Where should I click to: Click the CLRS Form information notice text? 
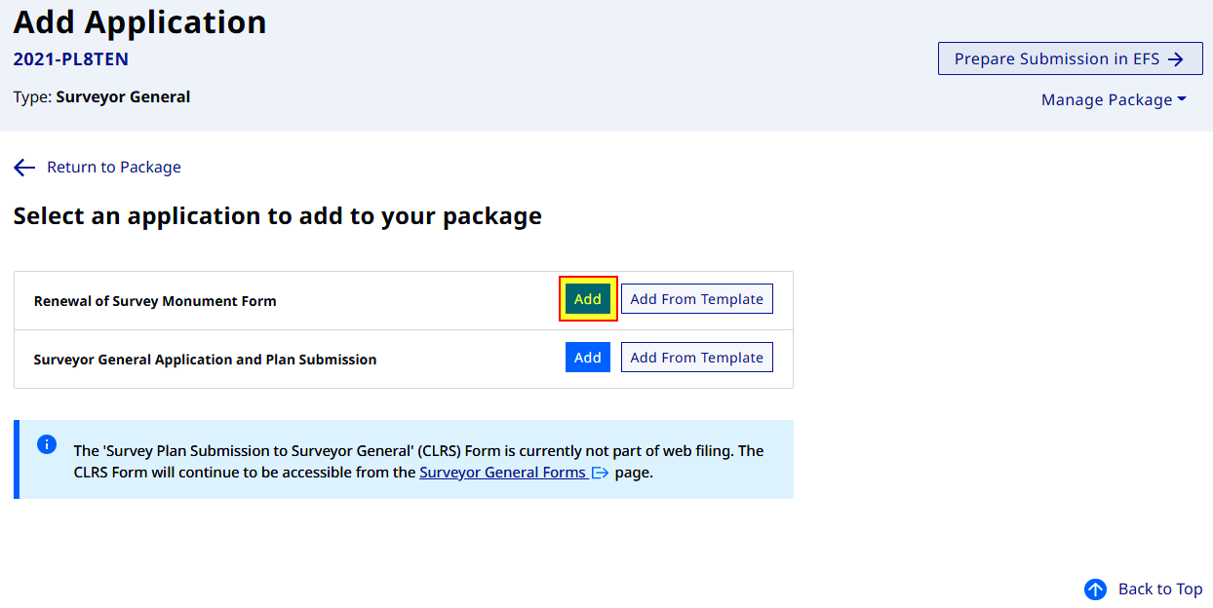point(419,462)
